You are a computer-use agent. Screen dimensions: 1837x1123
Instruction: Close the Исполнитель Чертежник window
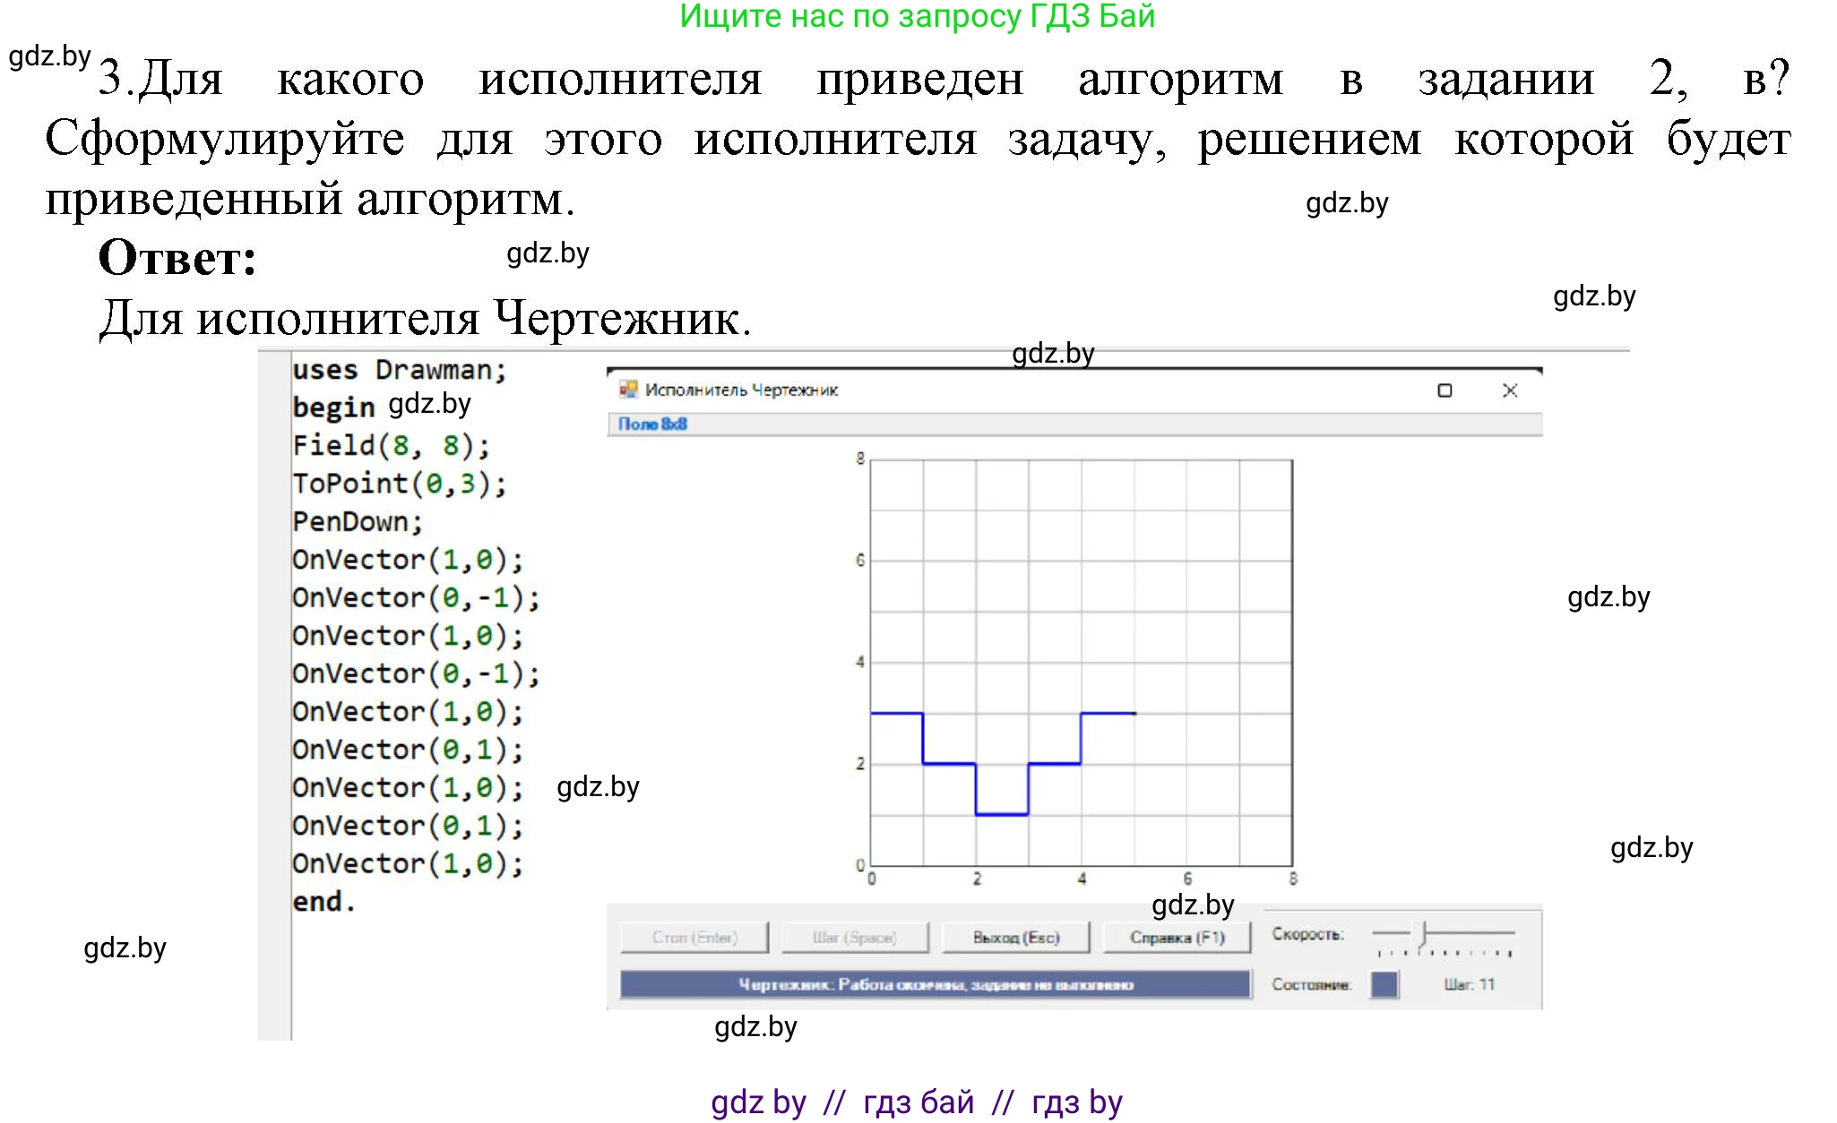(x=1510, y=390)
